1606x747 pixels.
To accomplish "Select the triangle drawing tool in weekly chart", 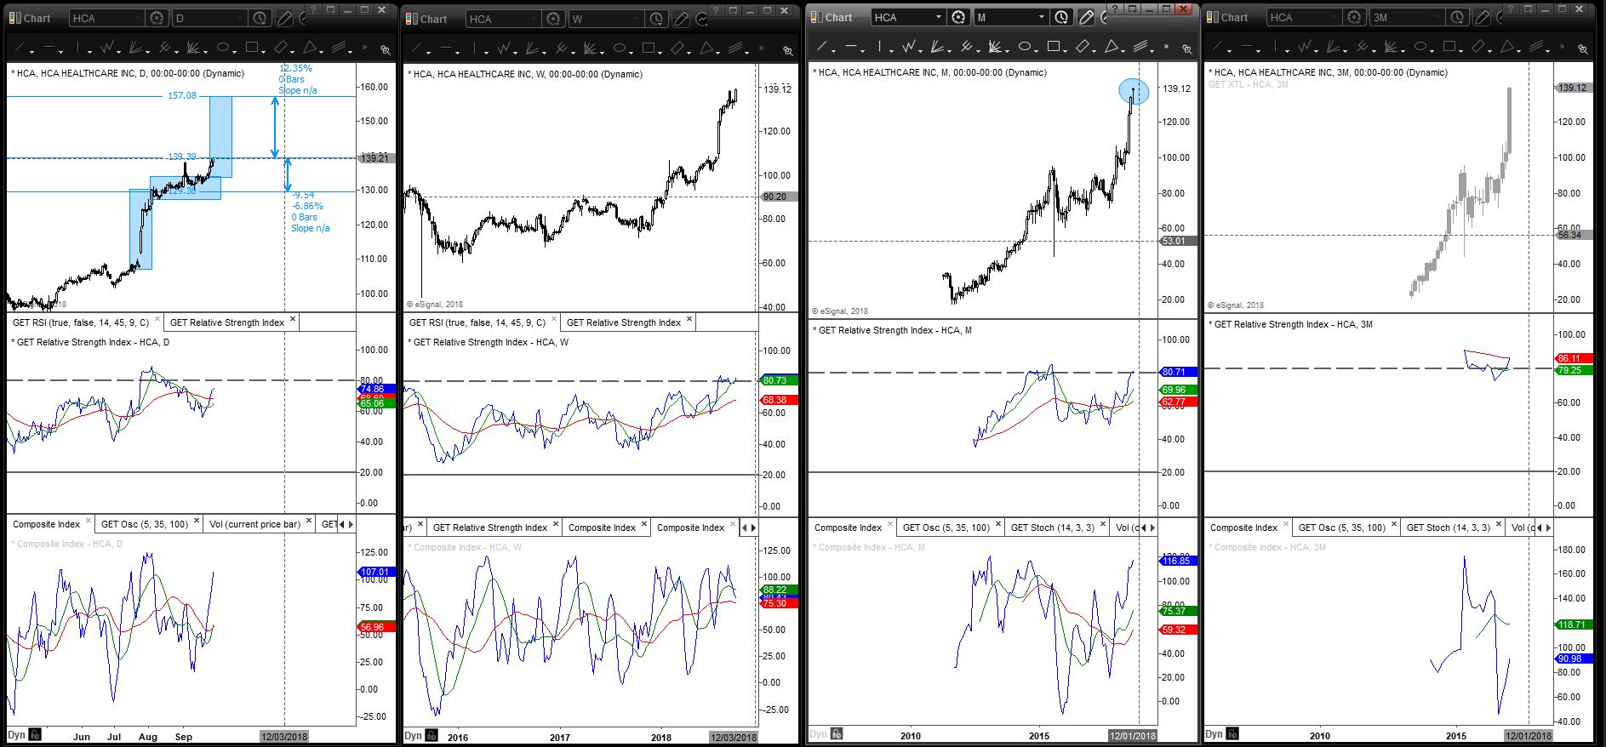I will coord(708,48).
